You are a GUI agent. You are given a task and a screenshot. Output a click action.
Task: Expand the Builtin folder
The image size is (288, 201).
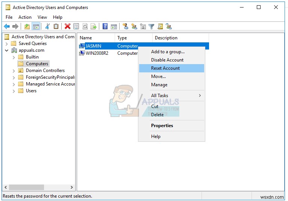14,57
